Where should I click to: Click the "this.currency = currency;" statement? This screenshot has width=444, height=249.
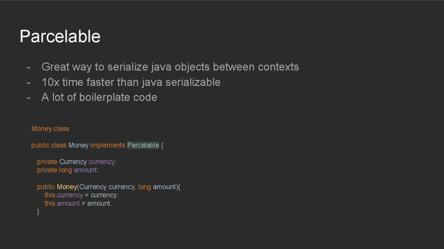click(x=81, y=195)
